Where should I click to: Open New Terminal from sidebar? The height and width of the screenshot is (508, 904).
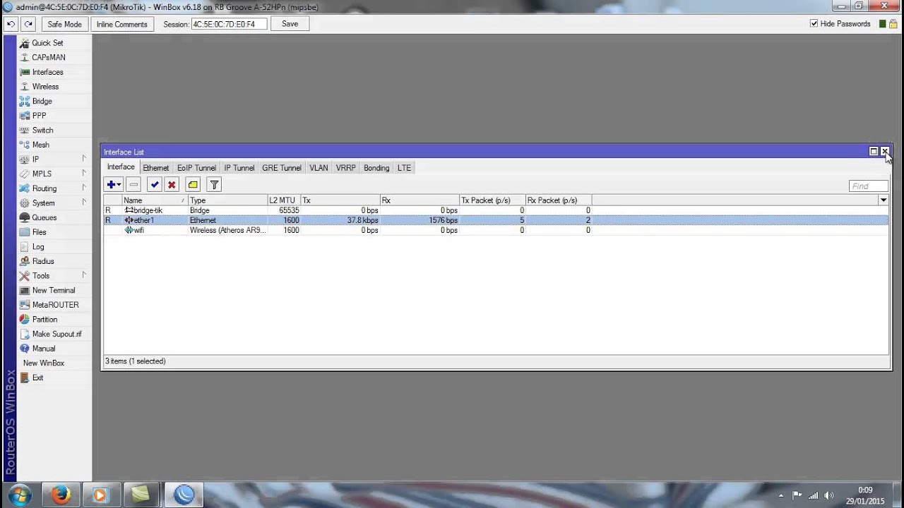click(53, 290)
